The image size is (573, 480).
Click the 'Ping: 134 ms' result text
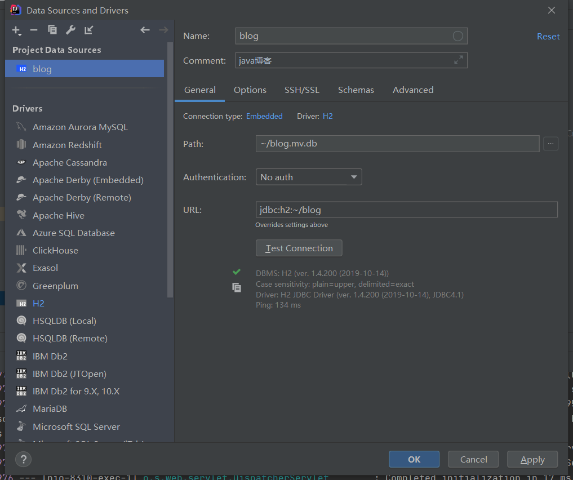pos(278,305)
